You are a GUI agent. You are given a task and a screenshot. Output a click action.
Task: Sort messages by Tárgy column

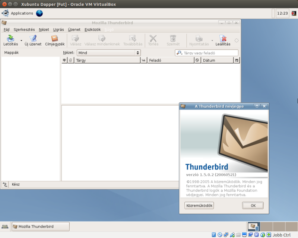[107, 60]
